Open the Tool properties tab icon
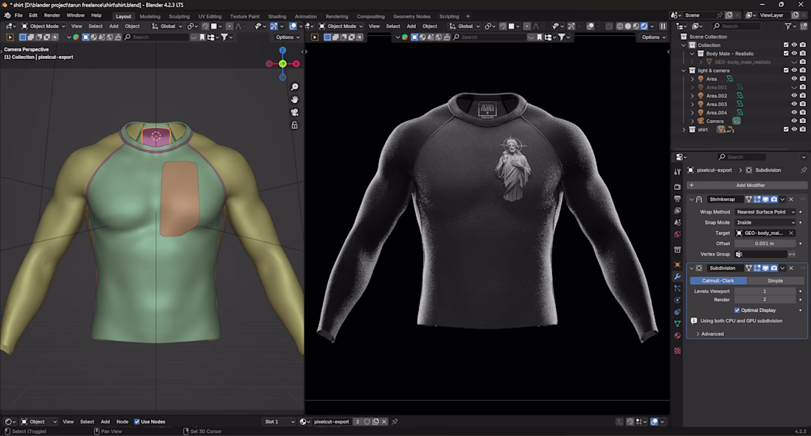Screen dimensions: 811x436 coord(678,172)
